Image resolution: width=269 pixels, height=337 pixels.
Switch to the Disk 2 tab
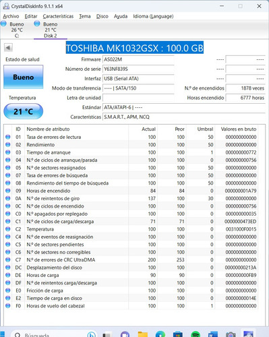click(50, 30)
